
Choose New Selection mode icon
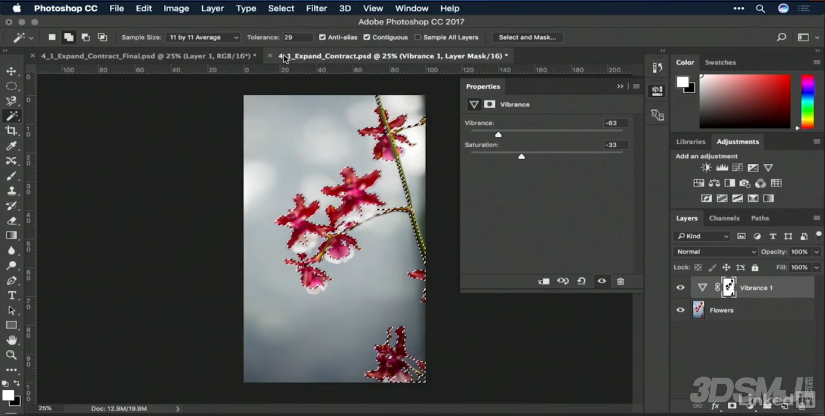pos(52,37)
